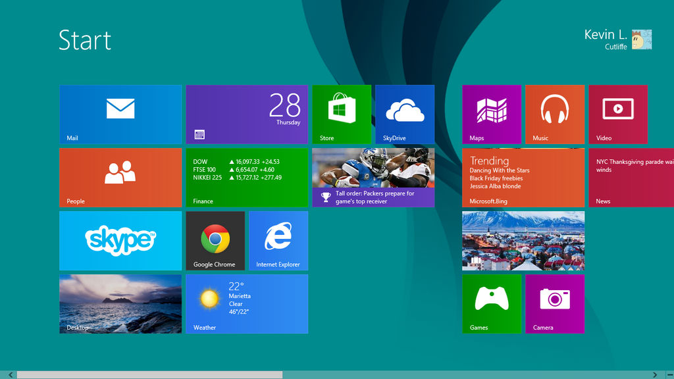Click the scrollbar left arrow
The width and height of the screenshot is (674, 379).
(11, 374)
